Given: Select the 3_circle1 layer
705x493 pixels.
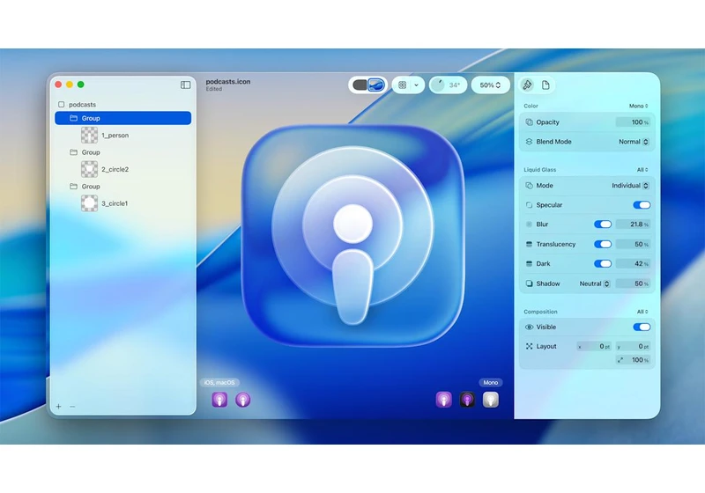Looking at the screenshot, I should click(x=115, y=203).
